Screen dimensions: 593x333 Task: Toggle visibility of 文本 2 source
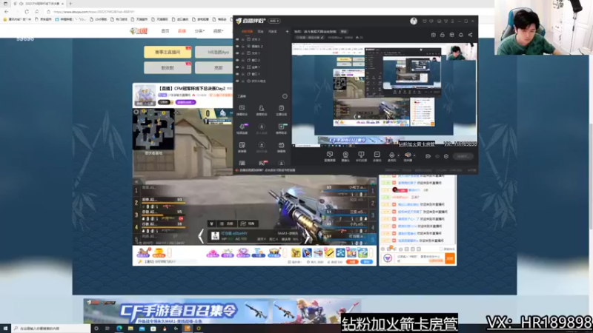coord(237,39)
